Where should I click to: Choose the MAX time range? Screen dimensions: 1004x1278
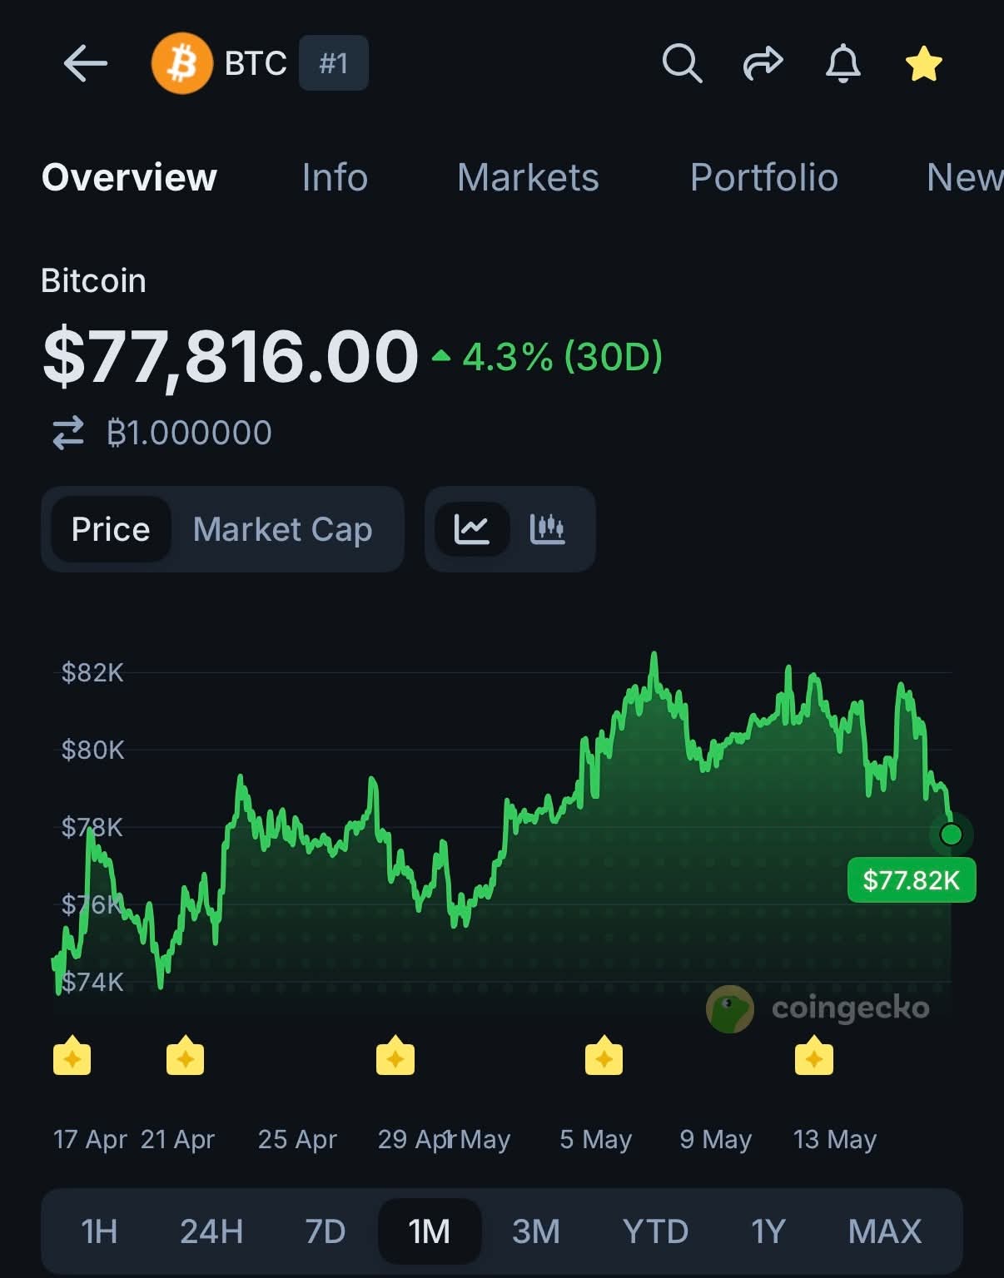click(885, 1231)
